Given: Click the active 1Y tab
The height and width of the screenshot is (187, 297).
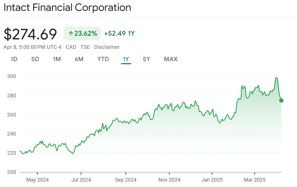Looking at the screenshot, I should pyautogui.click(x=126, y=59).
